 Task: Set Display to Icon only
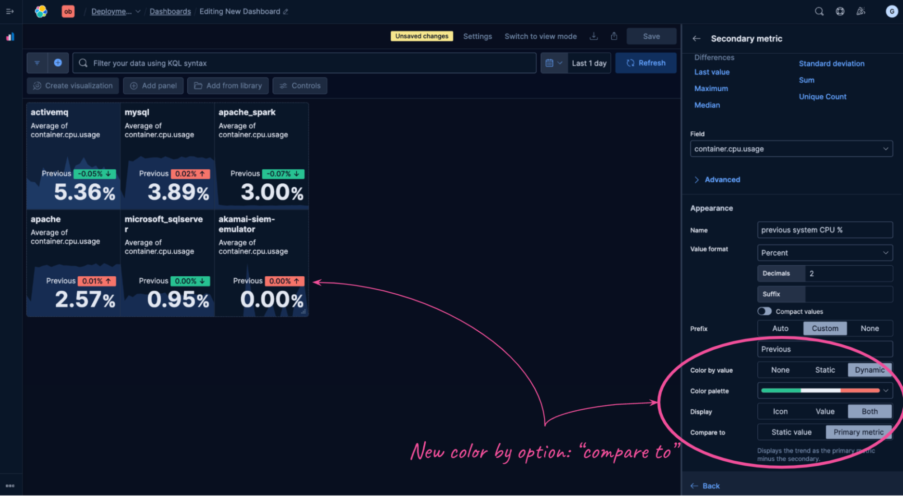click(x=780, y=412)
